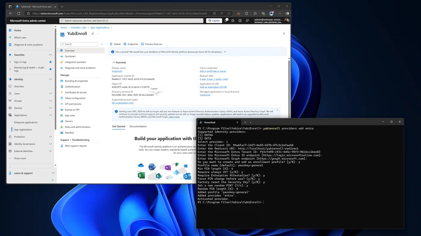421x236 pixels.
Task: Collapse the app menu with the double chevron
Action: pyautogui.click(x=102, y=44)
